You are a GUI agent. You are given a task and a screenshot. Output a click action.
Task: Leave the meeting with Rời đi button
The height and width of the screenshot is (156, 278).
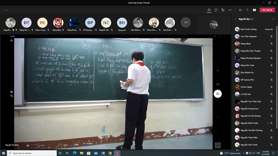pyautogui.click(x=267, y=10)
